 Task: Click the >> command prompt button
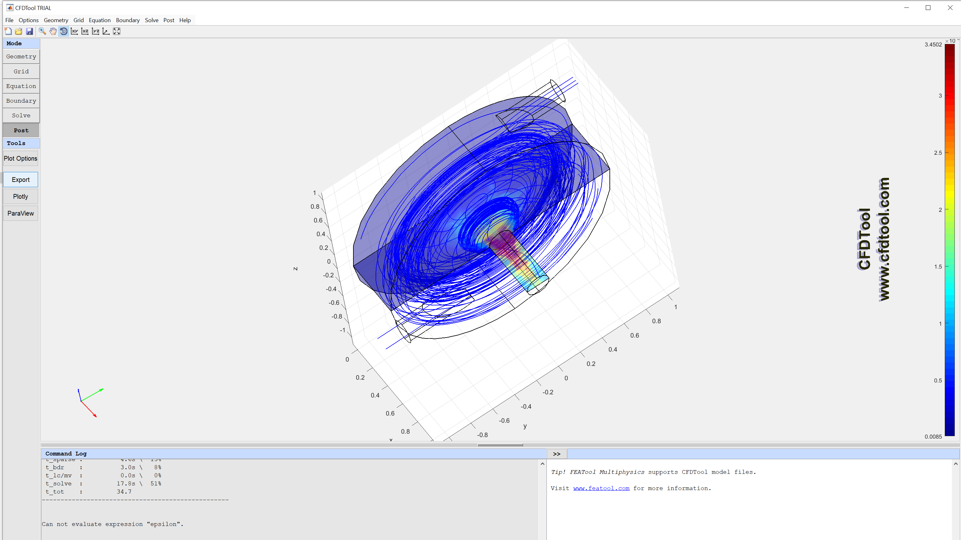pos(556,454)
